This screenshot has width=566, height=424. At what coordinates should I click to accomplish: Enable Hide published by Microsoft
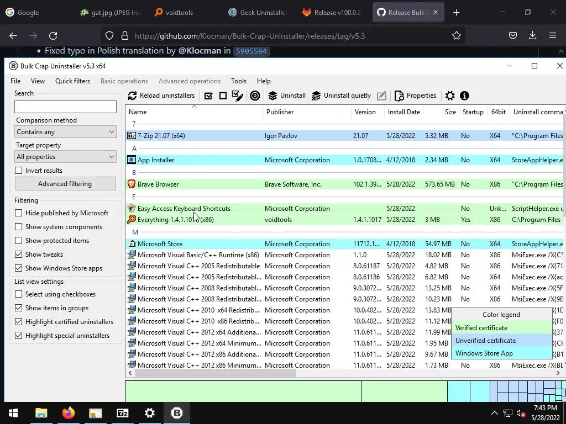(18, 213)
